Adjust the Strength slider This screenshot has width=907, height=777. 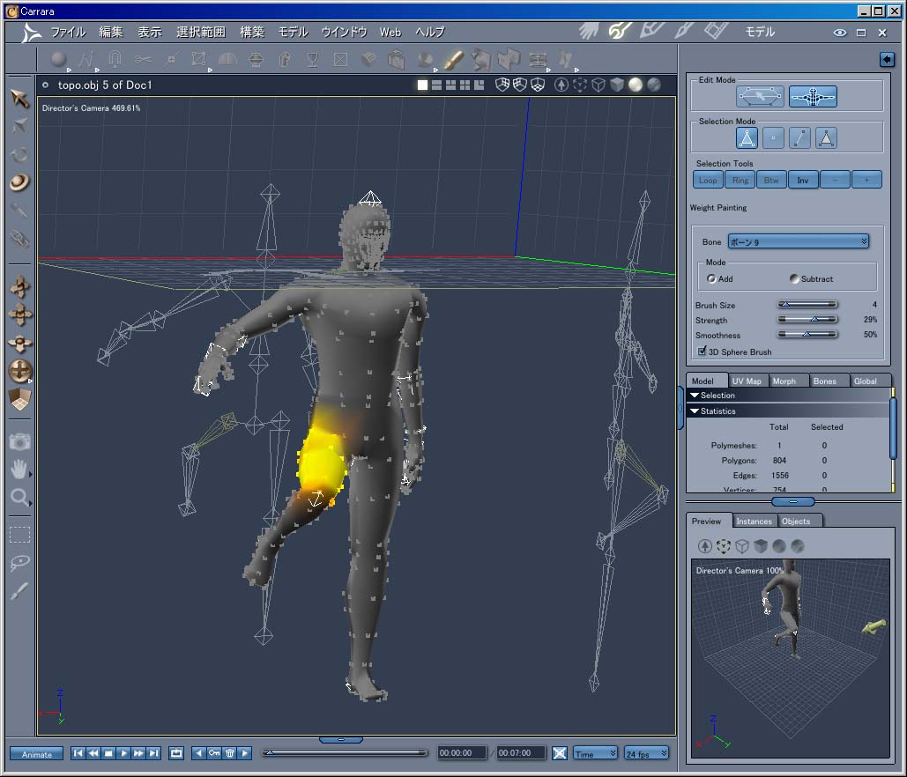tap(814, 320)
